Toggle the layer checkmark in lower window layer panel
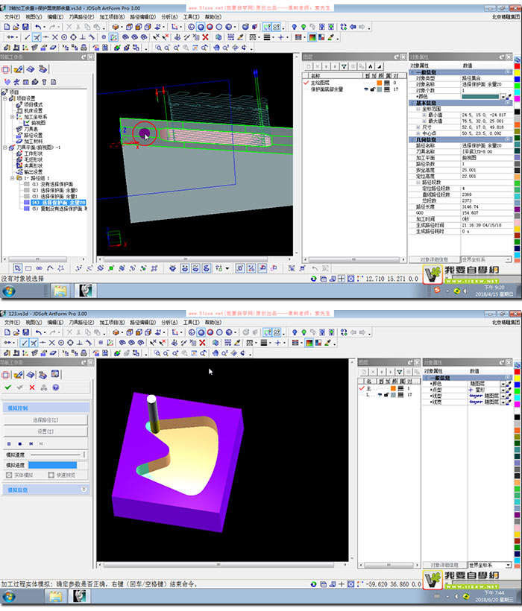 point(362,388)
